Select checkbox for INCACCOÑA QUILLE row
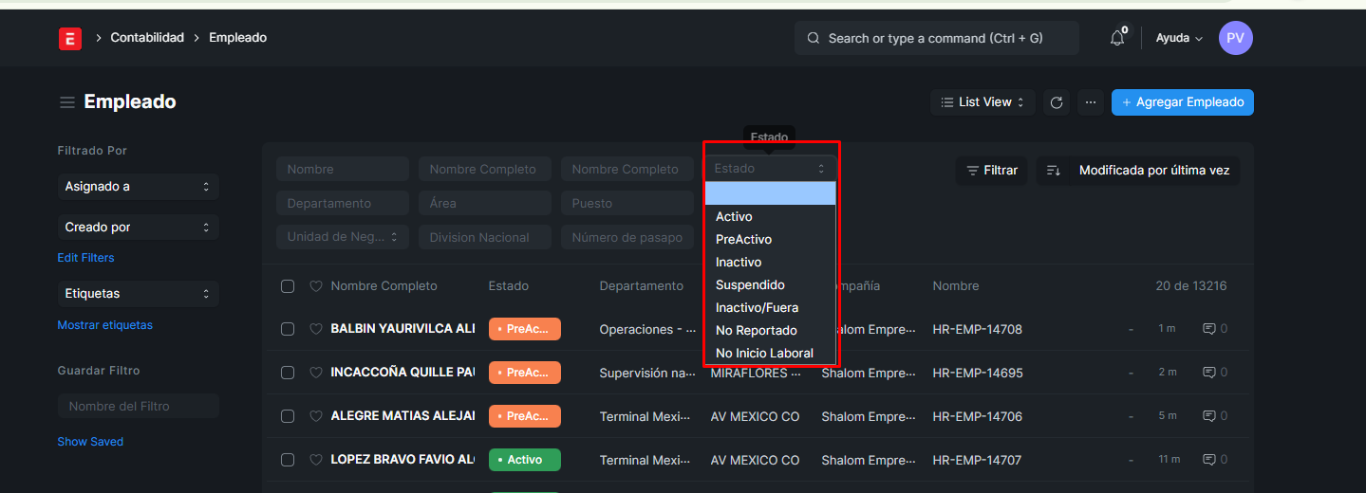 click(x=288, y=373)
